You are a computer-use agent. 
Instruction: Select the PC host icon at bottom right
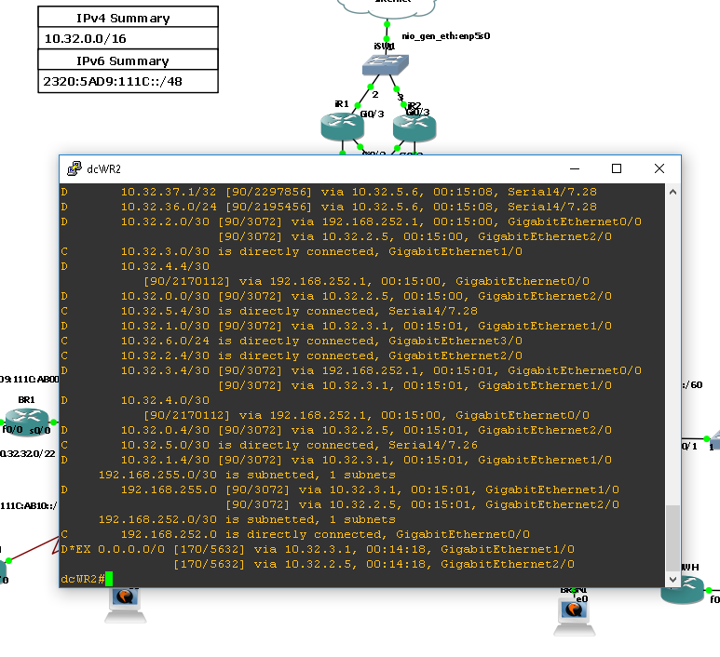574,618
